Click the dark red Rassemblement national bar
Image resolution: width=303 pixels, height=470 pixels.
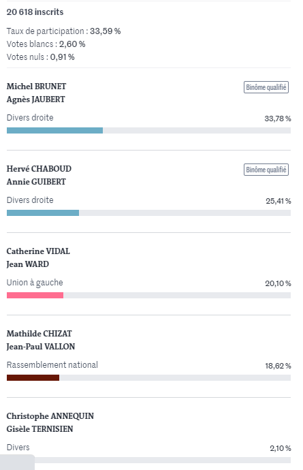[x=33, y=377]
